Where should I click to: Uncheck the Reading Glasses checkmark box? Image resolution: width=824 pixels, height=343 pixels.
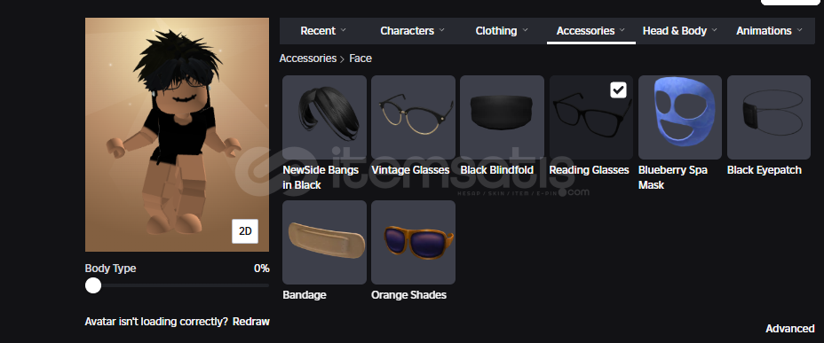coord(619,90)
